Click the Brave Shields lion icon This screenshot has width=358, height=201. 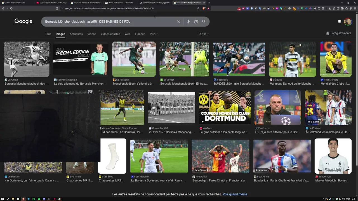[204, 8]
